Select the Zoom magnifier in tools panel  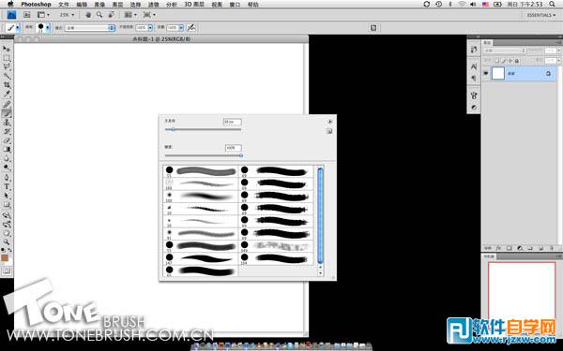click(7, 242)
